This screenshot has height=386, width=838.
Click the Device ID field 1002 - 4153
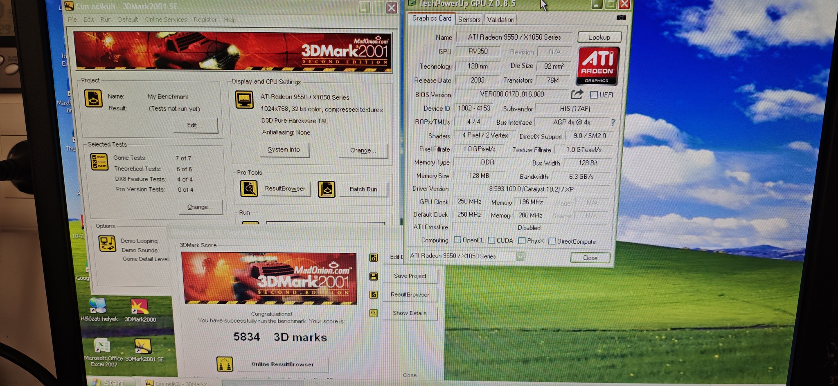pyautogui.click(x=474, y=108)
